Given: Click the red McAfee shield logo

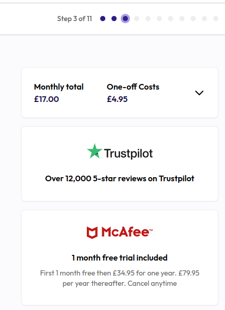Looking at the screenshot, I should pyautogui.click(x=92, y=233).
